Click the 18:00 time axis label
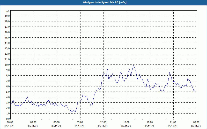207x129 pixels. (150, 122)
